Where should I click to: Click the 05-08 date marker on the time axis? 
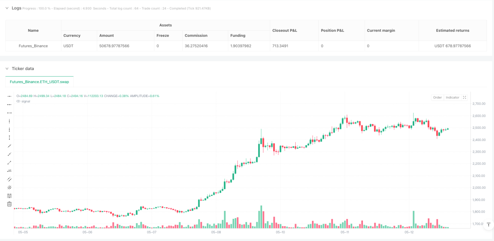click(x=216, y=232)
